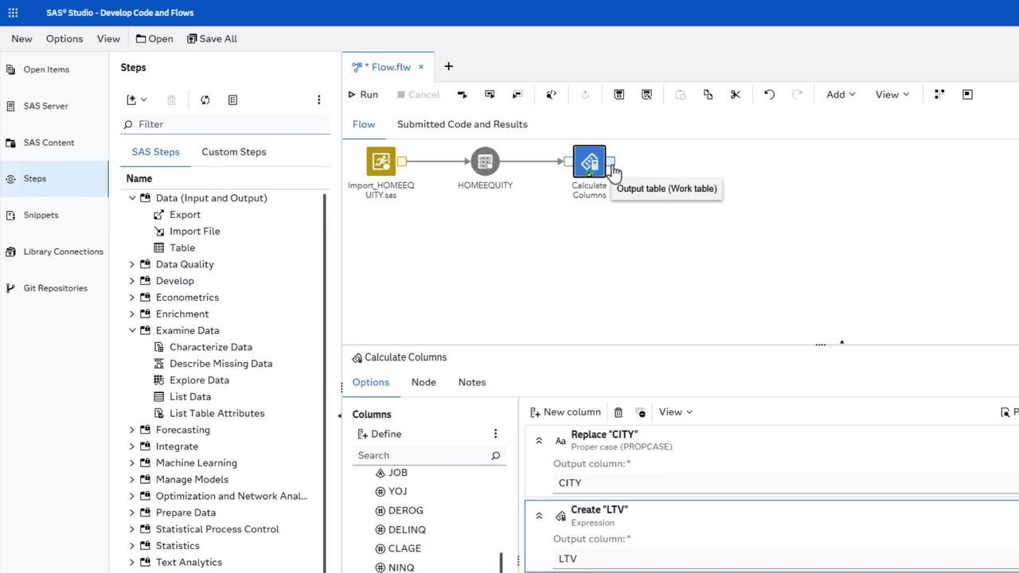This screenshot has height=573, width=1019.
Task: Collapse the Create "LTV" section
Action: coord(539,516)
